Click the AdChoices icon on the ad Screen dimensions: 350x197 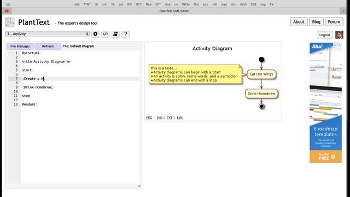click(335, 45)
